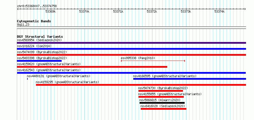Click the 53370k ruler tick label
Viewport: 254px width, 120px height.
84,11
